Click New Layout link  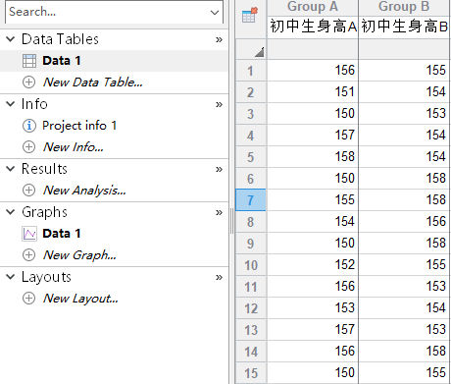coord(80,299)
